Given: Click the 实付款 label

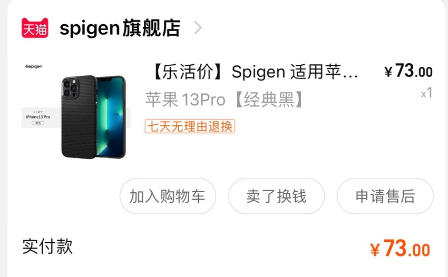Looking at the screenshot, I should tap(47, 246).
